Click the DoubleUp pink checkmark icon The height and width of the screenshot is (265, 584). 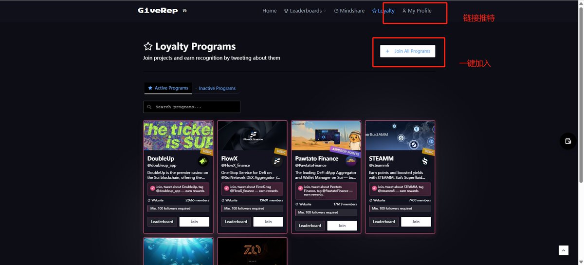(x=152, y=189)
